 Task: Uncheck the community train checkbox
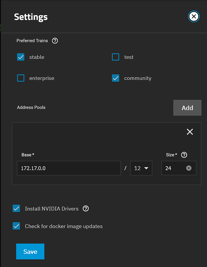(116, 78)
